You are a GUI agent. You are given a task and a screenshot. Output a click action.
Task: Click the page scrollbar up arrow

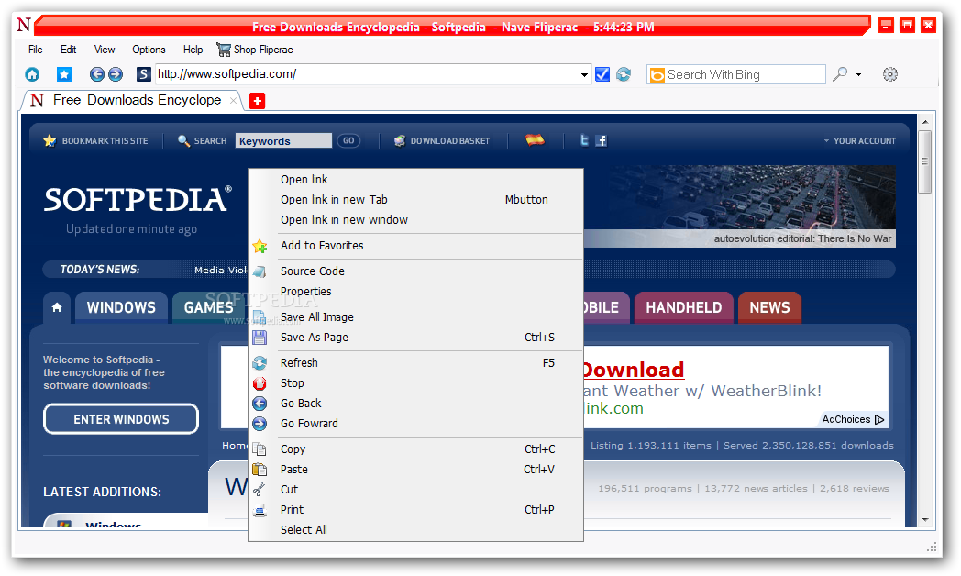pos(925,122)
